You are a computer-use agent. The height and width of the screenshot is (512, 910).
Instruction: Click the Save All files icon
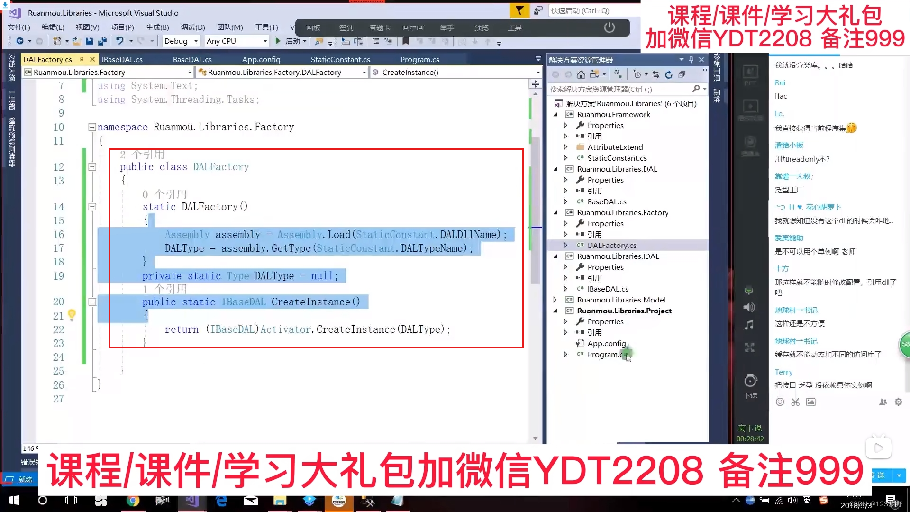(x=102, y=41)
